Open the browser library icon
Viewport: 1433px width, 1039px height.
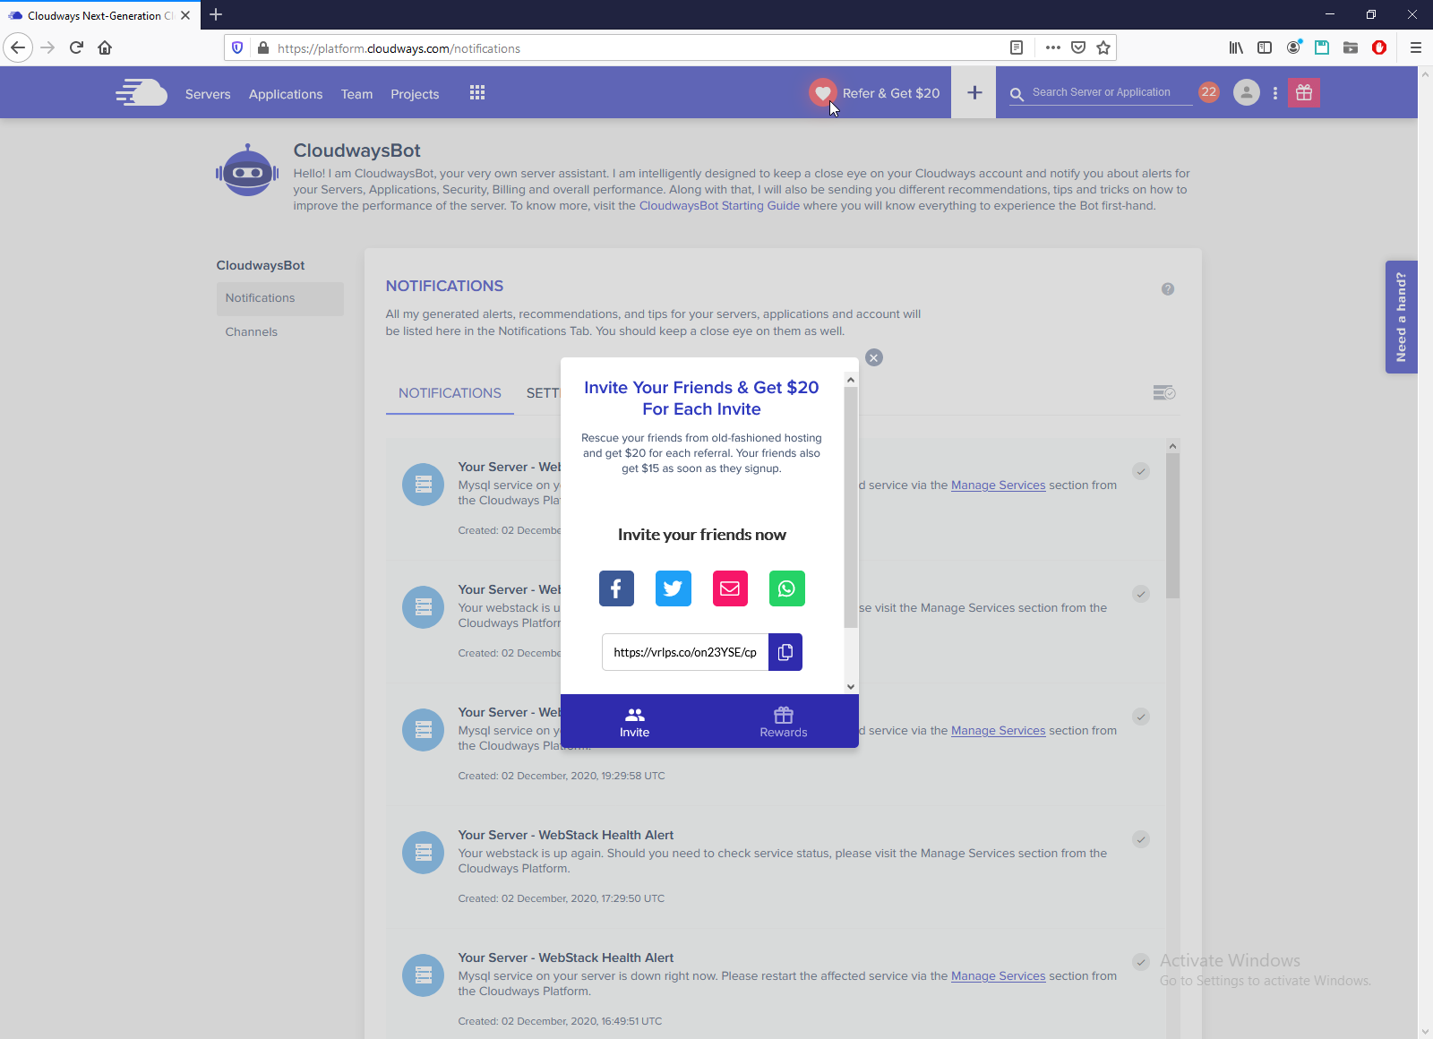coord(1236,47)
